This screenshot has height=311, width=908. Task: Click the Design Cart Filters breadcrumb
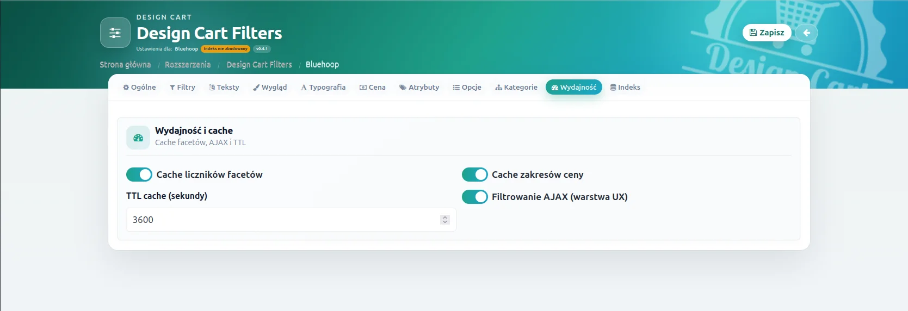tap(259, 64)
